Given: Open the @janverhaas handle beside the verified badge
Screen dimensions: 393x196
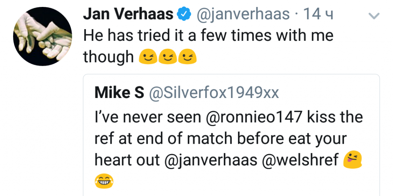Looking at the screenshot, I should [243, 15].
